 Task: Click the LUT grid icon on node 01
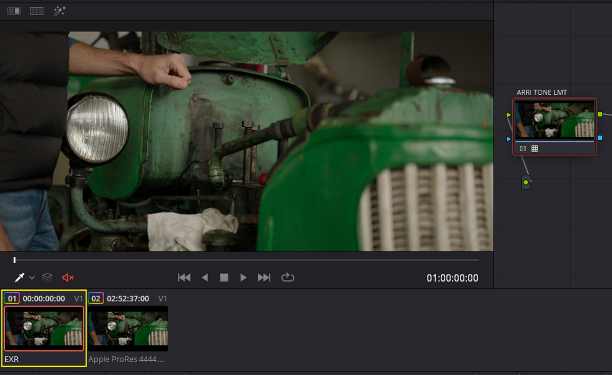535,149
